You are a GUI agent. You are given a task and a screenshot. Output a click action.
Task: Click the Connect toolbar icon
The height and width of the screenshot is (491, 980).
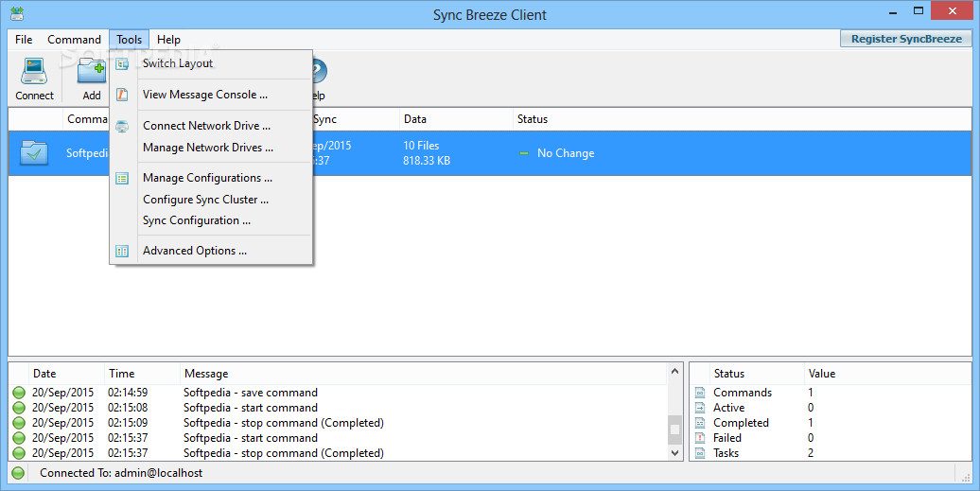34,71
